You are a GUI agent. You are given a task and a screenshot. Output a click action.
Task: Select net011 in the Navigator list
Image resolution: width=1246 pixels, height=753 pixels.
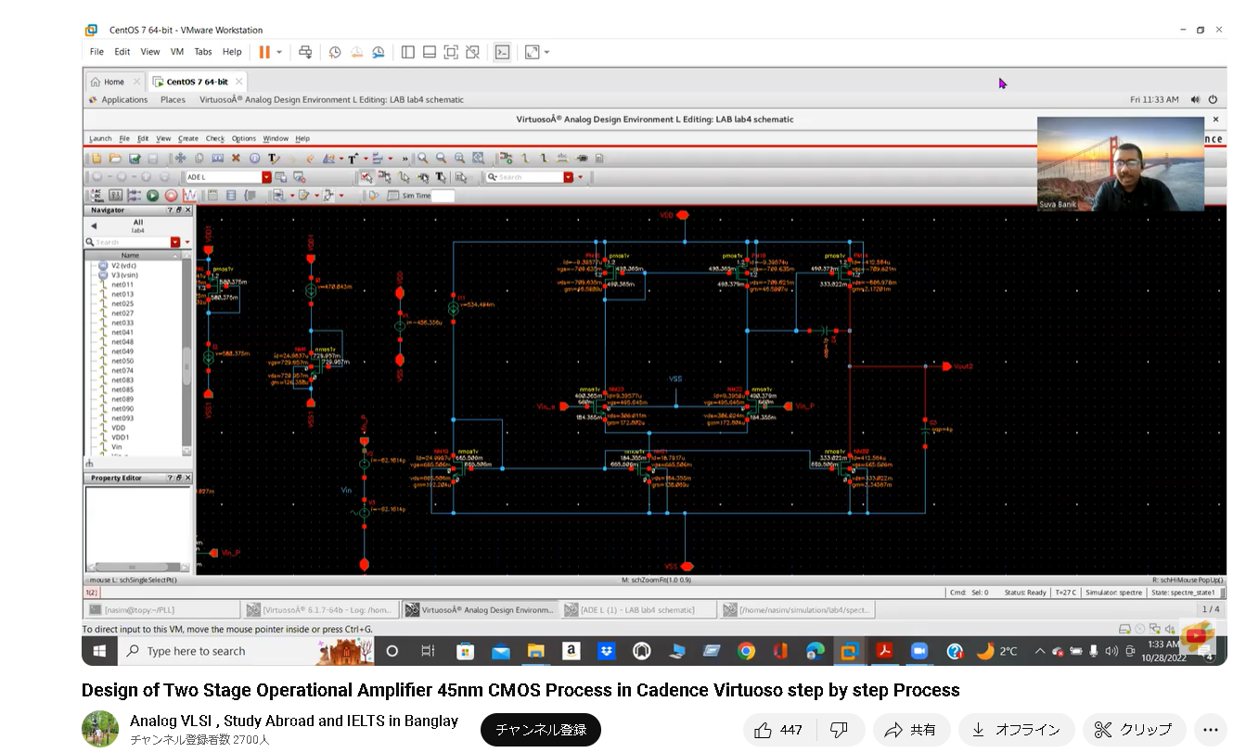(x=122, y=285)
